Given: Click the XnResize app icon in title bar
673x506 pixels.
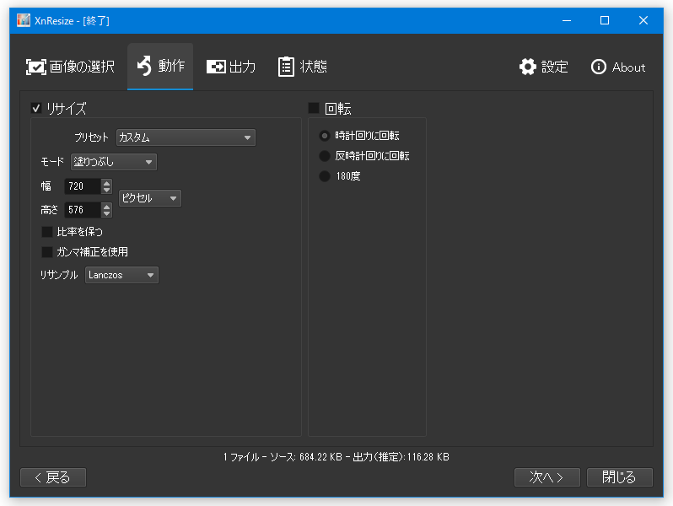Looking at the screenshot, I should [x=23, y=20].
